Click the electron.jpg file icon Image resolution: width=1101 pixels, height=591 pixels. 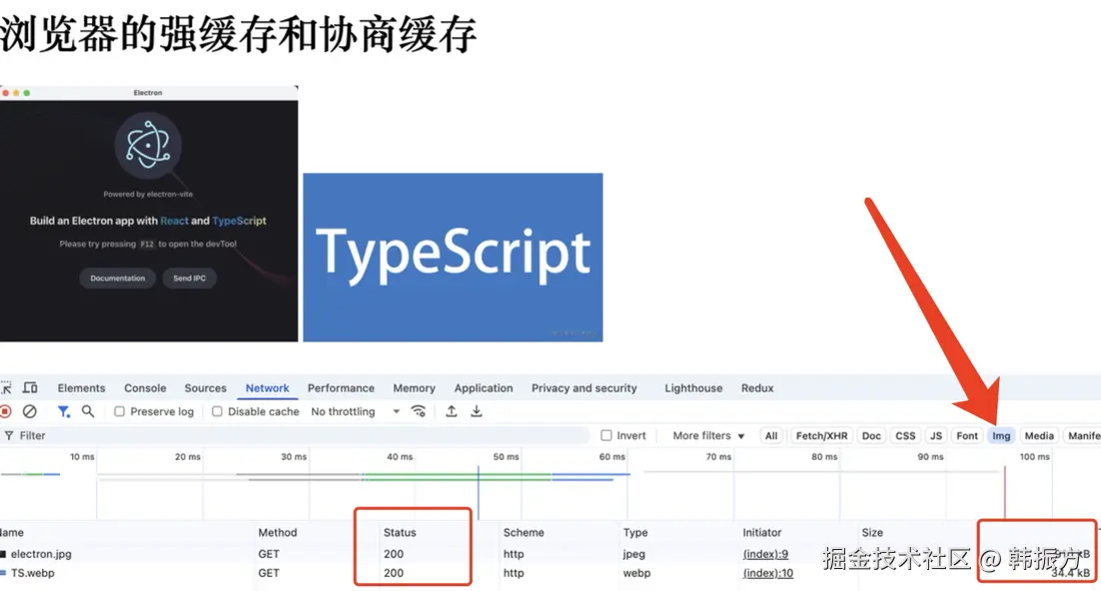click(x=4, y=554)
